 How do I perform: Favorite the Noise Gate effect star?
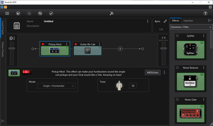click(177, 99)
